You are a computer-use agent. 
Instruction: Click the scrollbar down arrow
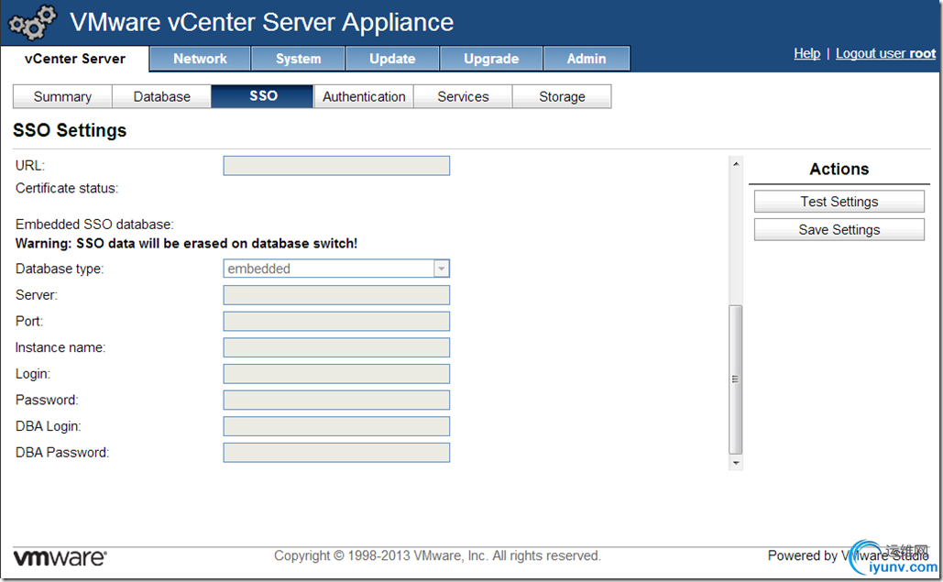pos(736,463)
